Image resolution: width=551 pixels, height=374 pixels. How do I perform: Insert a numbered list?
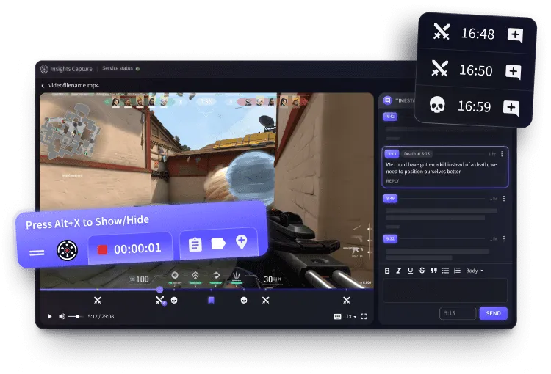tap(457, 270)
